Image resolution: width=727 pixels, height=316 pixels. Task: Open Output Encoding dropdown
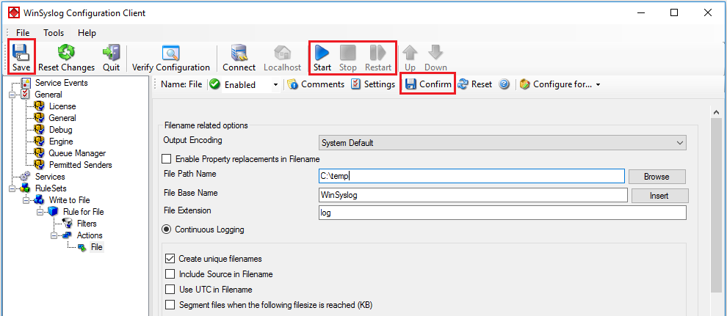[x=502, y=143]
